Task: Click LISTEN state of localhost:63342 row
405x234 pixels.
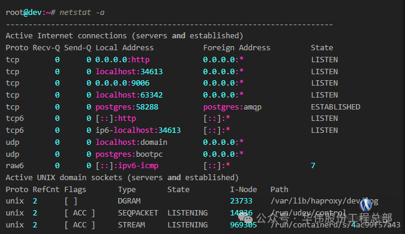Action: [x=325, y=95]
